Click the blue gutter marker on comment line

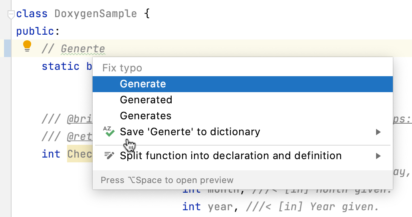(7, 49)
